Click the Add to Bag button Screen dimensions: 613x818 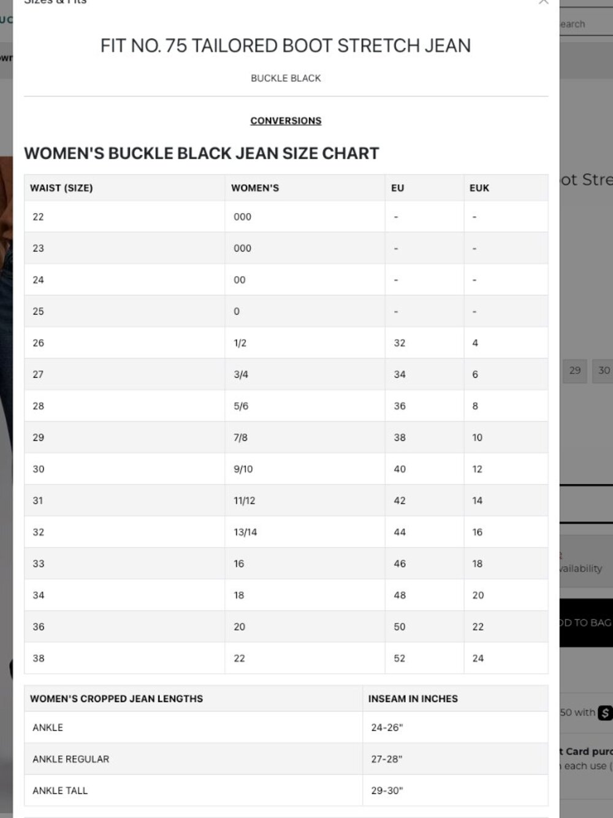pyautogui.click(x=586, y=623)
